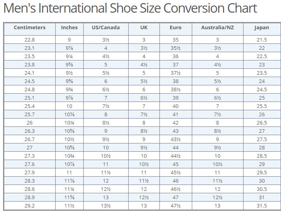Click the 22.8 centimeters cell

(x=30, y=40)
